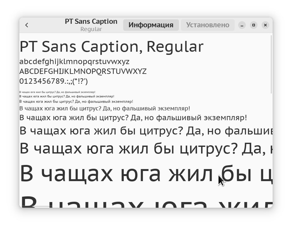Click the question mark in the digits line
This screenshot has height=229, width=292.
point(82,81)
